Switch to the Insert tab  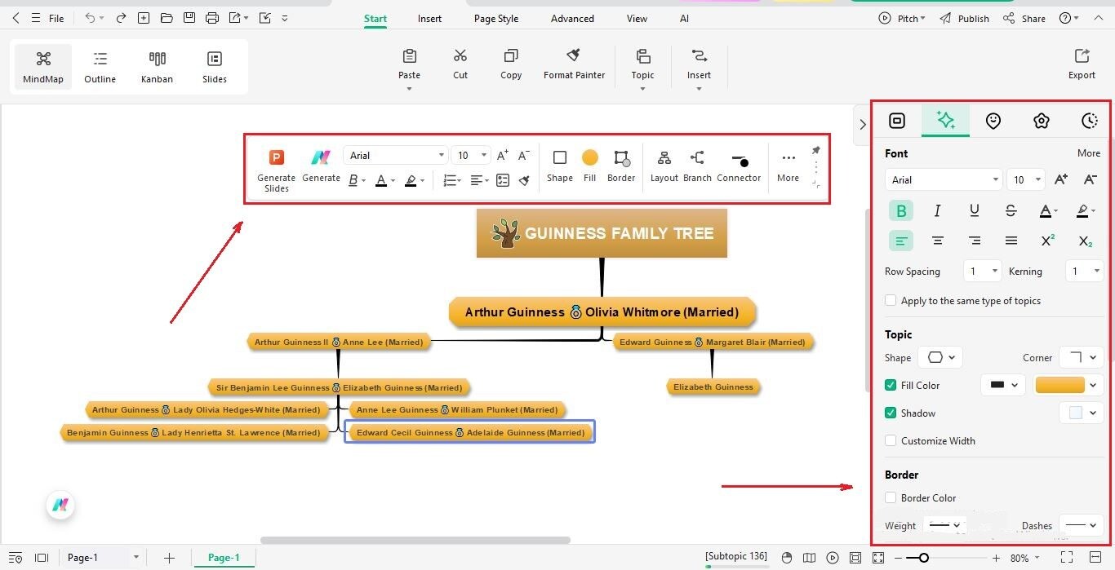(429, 19)
